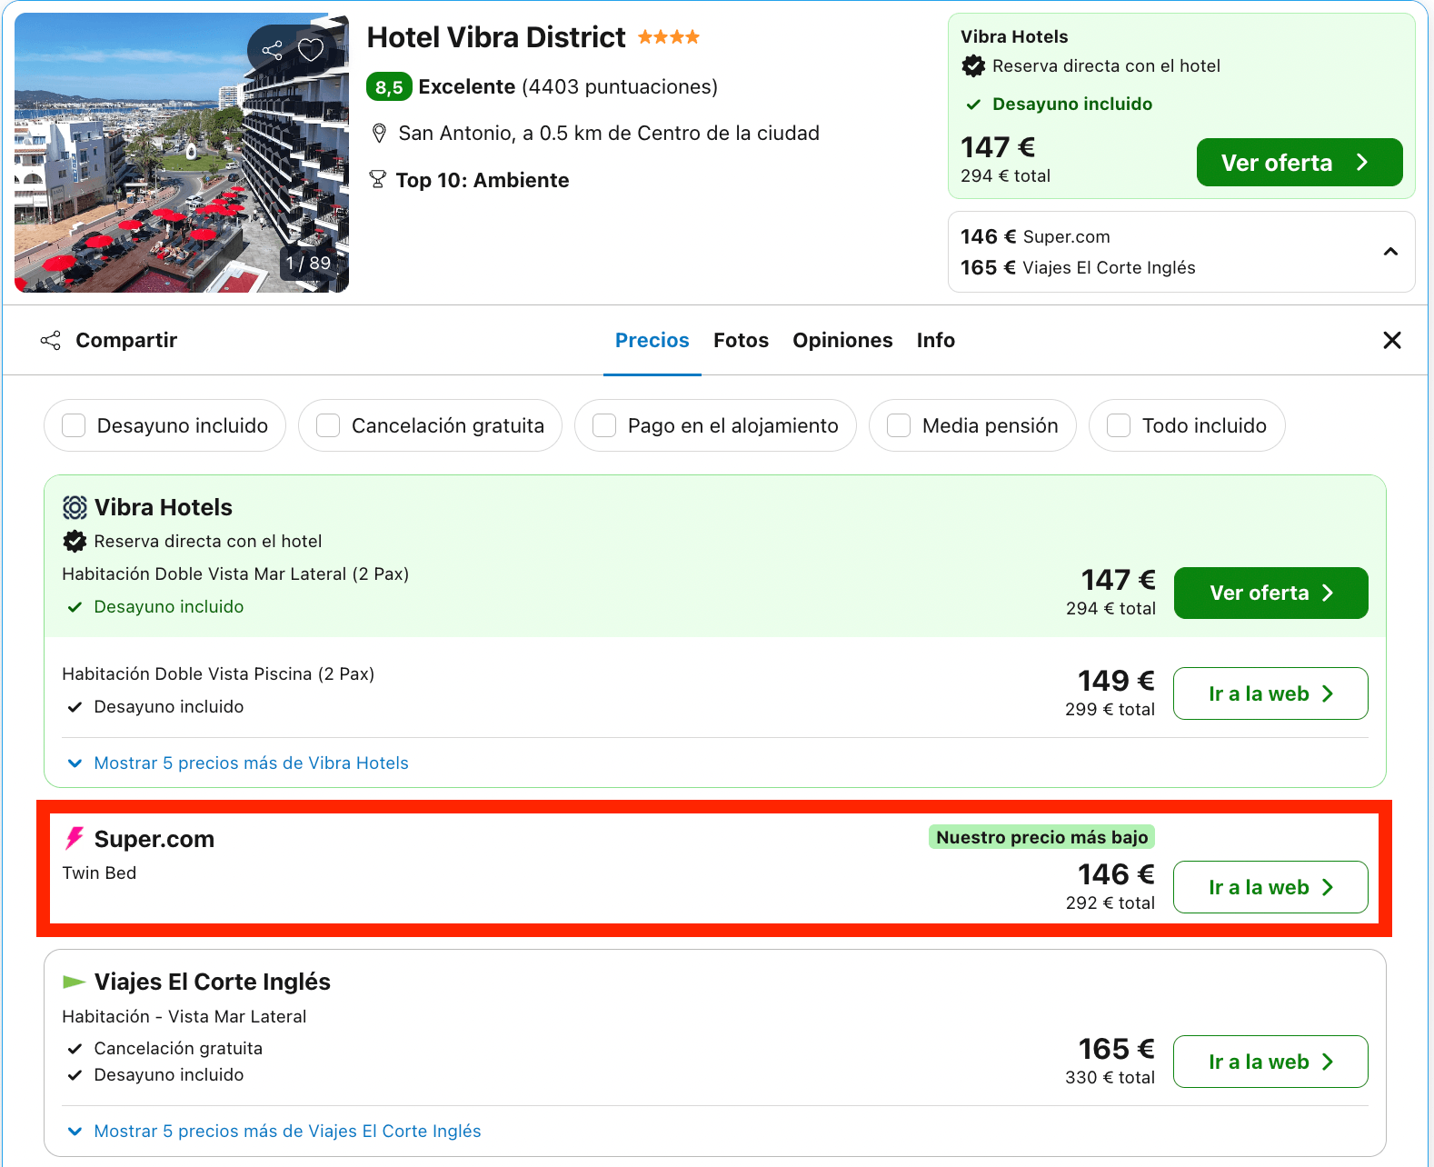Image resolution: width=1434 pixels, height=1167 pixels.
Task: Click the Super.com lightning logo icon
Action: [x=75, y=838]
